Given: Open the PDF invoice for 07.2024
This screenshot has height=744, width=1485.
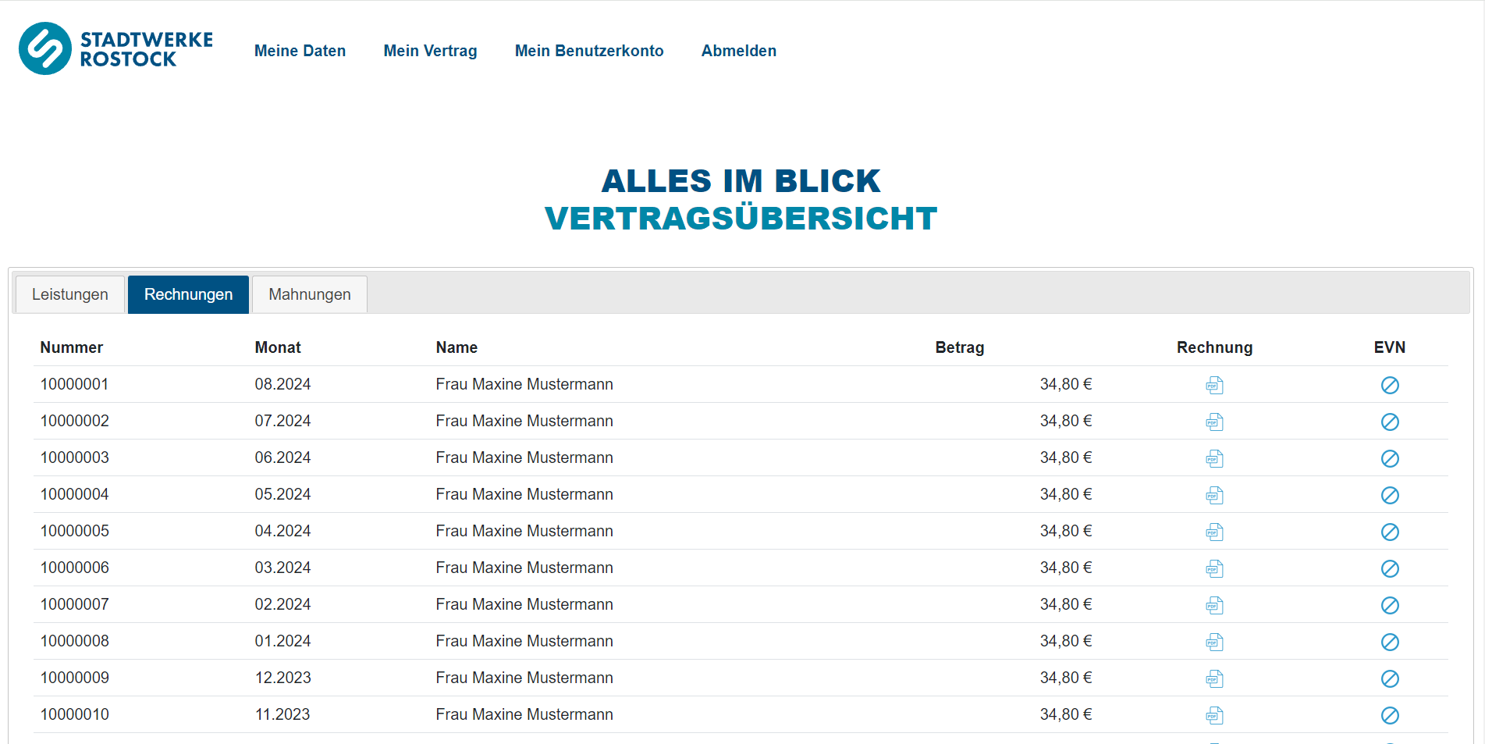Looking at the screenshot, I should point(1214,422).
